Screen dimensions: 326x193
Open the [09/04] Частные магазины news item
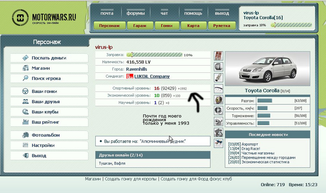[251, 153]
